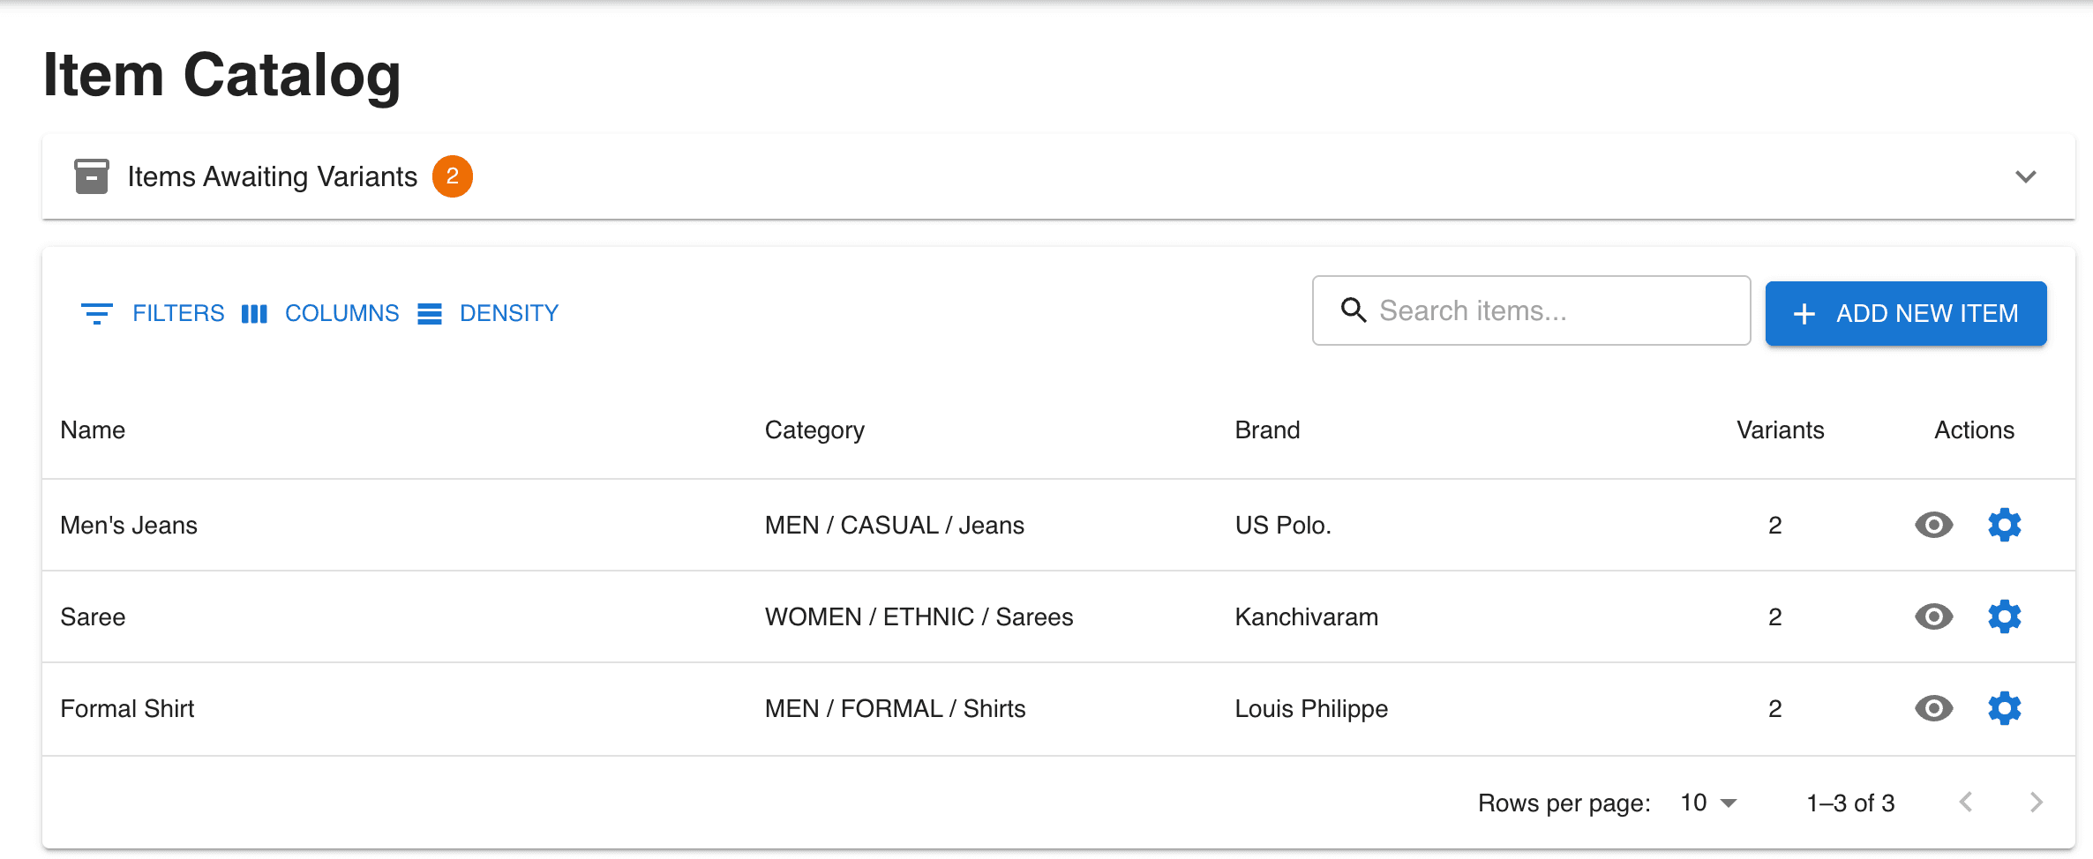Click the Louis Philippe brand cell
This screenshot has height=859, width=2093.
[1311, 708]
